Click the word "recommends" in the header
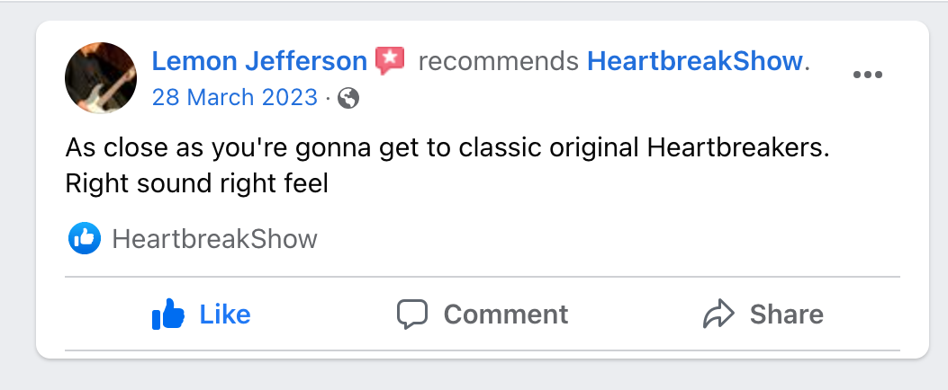 coord(498,61)
